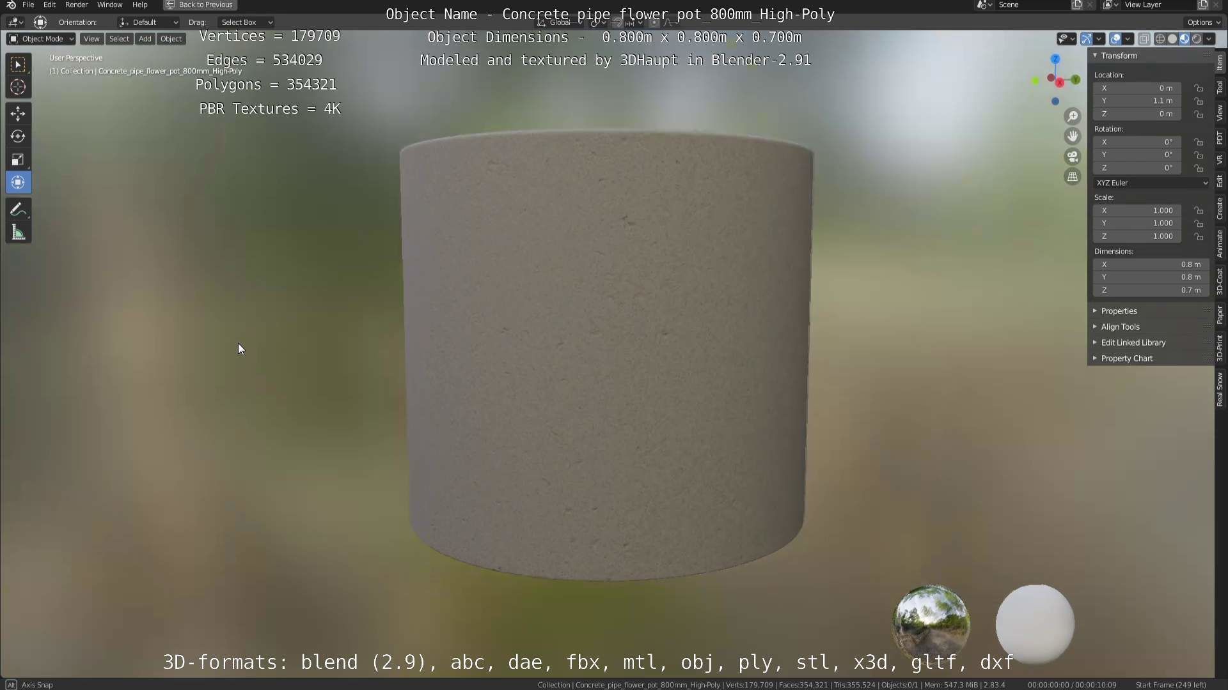The image size is (1228, 690).
Task: Choose the Measure ruler tool
Action: [18, 233]
